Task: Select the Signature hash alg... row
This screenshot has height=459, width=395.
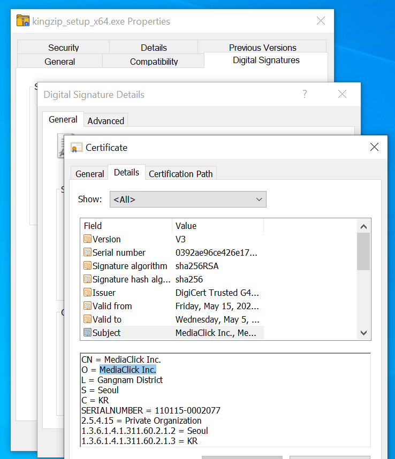Action: point(173,279)
